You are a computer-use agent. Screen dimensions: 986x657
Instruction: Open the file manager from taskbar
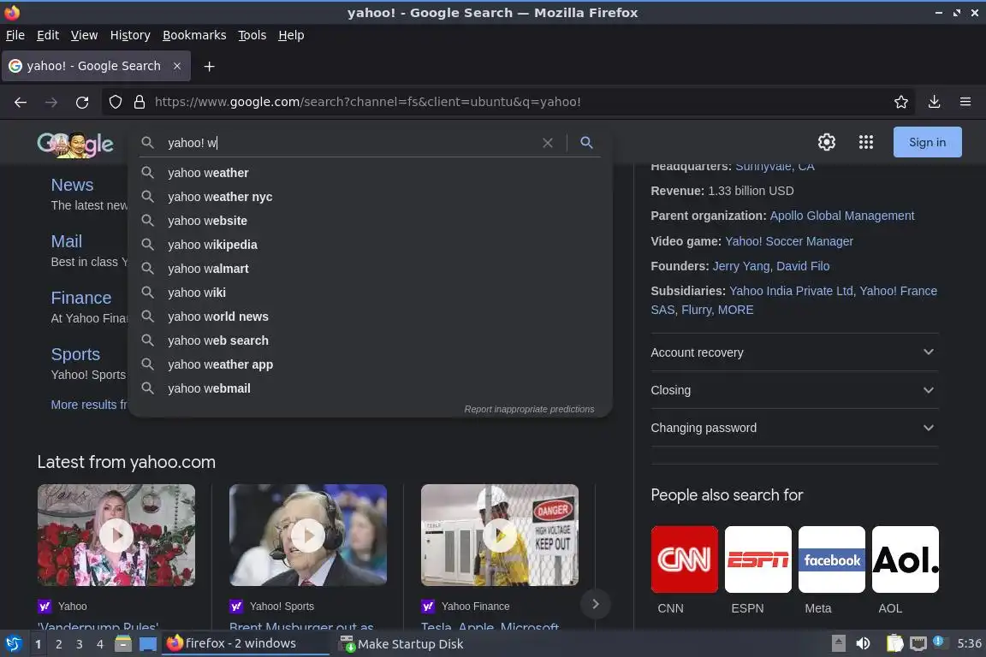[123, 643]
